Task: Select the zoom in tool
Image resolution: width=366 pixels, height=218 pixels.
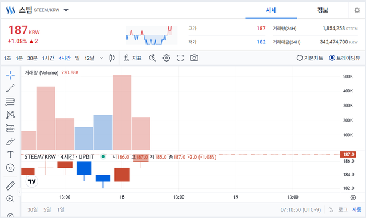Action: [x=10, y=199]
